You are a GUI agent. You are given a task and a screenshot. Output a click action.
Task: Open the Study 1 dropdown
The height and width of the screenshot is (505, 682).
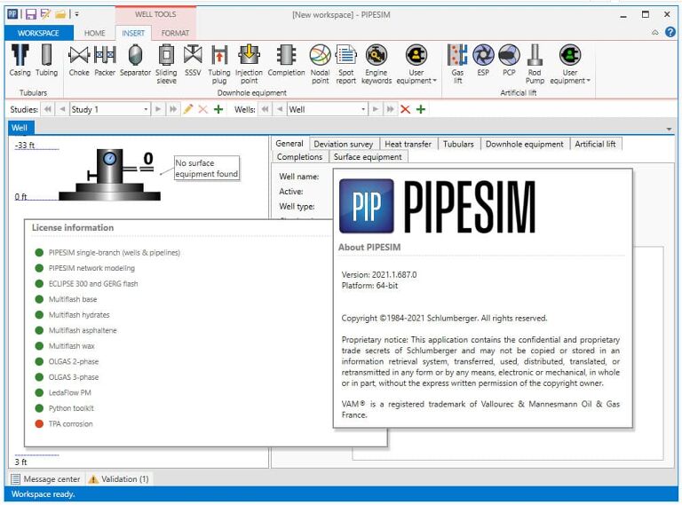pos(146,109)
